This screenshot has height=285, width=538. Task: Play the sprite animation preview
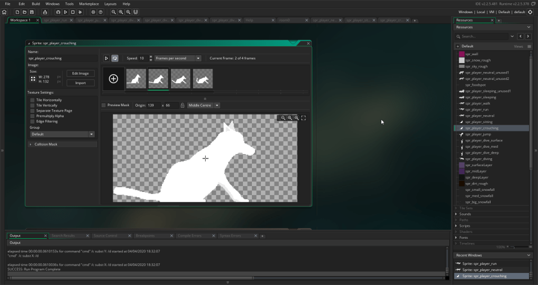106,58
